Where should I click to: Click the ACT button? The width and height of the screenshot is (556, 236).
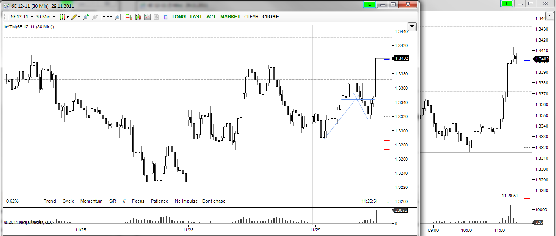coord(211,17)
